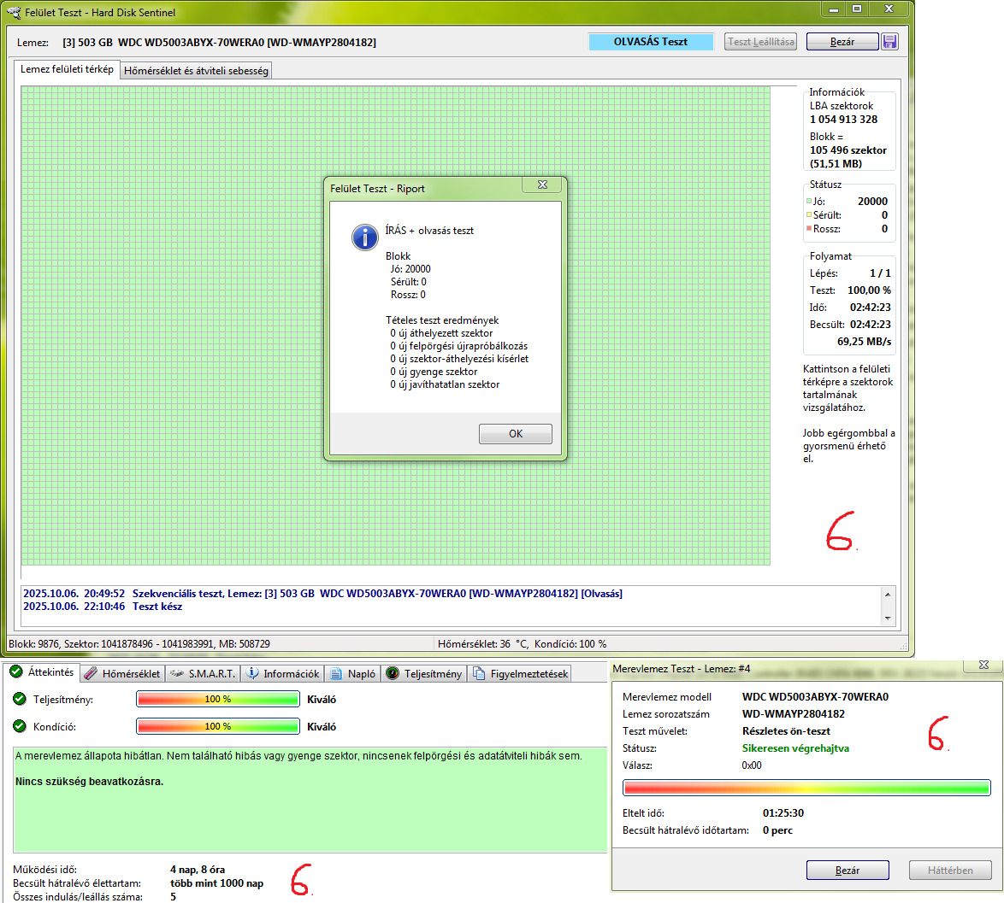Open the Figyelmeztetések tab
Viewport: 1004px width, 903px height.
pyautogui.click(x=519, y=673)
